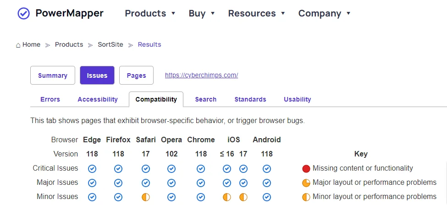This screenshot has height=215, width=447.
Task: Click Safari Critical Issues check icon
Action: tap(146, 169)
